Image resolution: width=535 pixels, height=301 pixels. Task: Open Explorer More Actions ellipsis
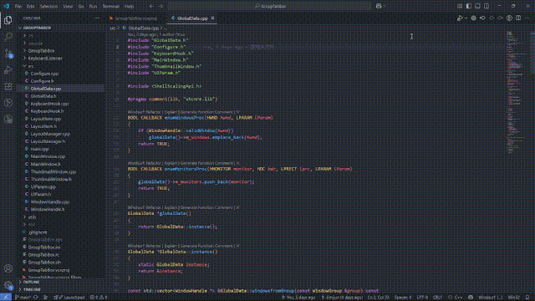(97, 18)
